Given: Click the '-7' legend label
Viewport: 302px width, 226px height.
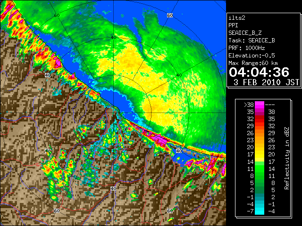Looking at the screenshot, I should pyautogui.click(x=250, y=211).
